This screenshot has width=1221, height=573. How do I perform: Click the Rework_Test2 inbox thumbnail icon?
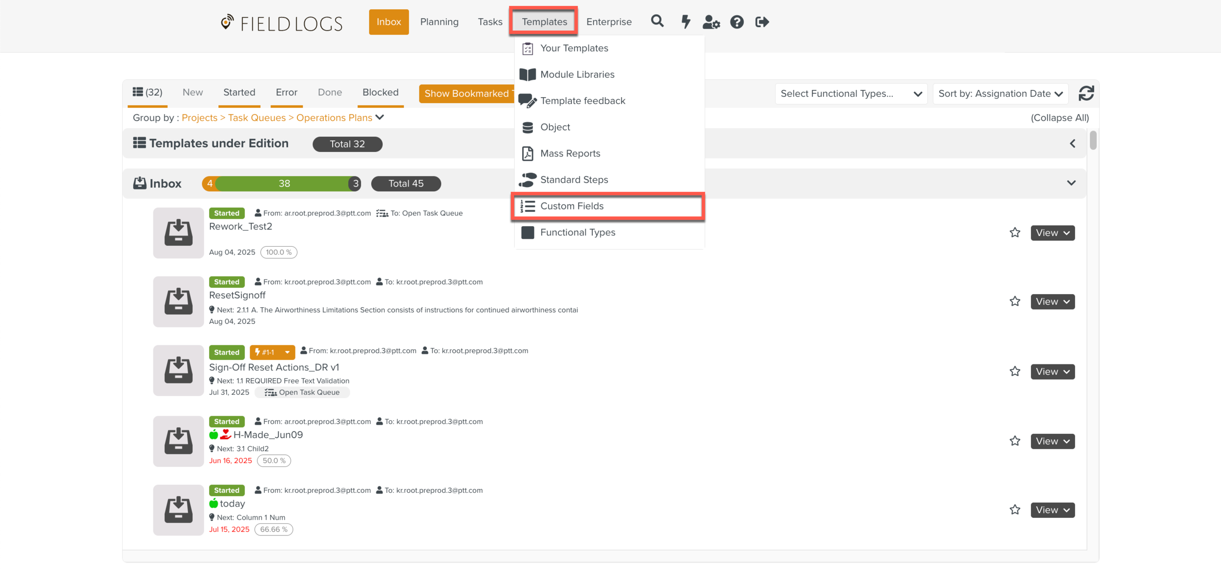(x=178, y=233)
